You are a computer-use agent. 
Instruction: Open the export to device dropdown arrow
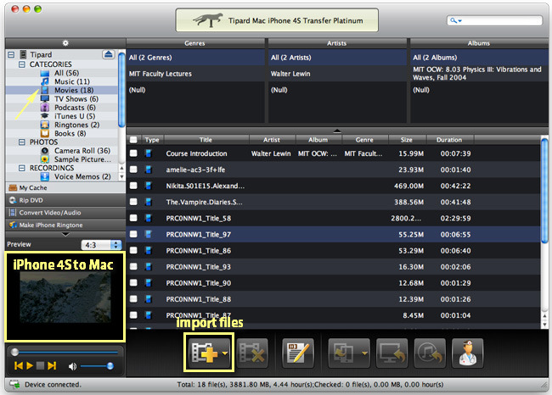[x=364, y=353]
